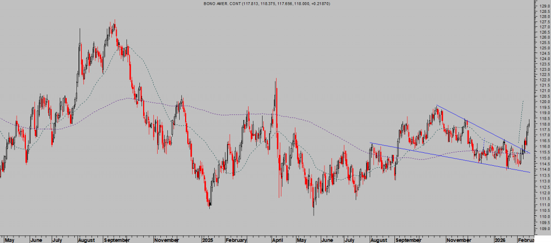Click the leftmost May label on time axis

(x=10, y=239)
